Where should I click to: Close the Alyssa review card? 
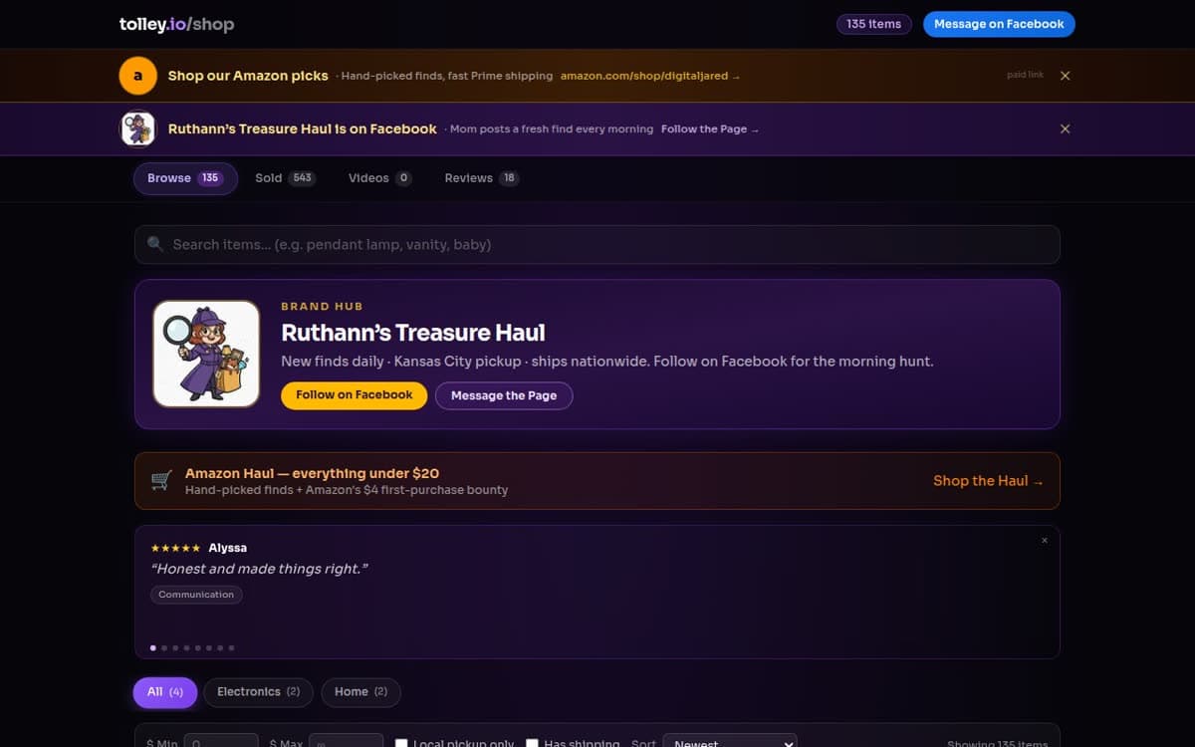coord(1045,541)
